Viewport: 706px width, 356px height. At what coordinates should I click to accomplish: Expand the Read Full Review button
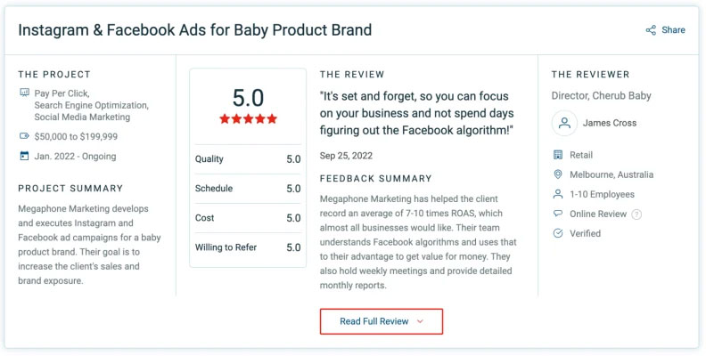382,321
